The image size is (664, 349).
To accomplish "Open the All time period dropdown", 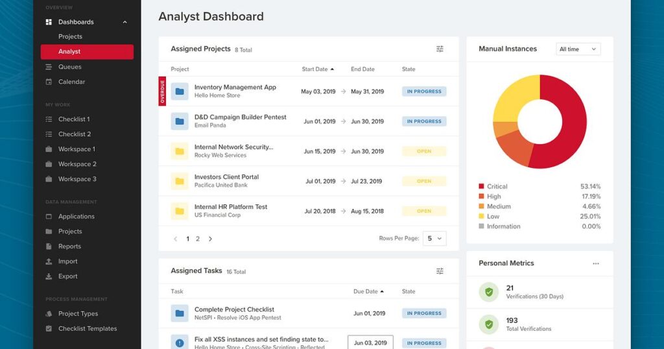I will tap(578, 49).
